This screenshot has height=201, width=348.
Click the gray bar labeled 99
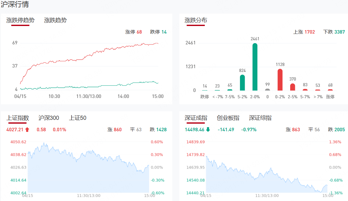click(x=267, y=89)
